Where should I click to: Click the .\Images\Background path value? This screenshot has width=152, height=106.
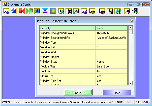coord(111,38)
